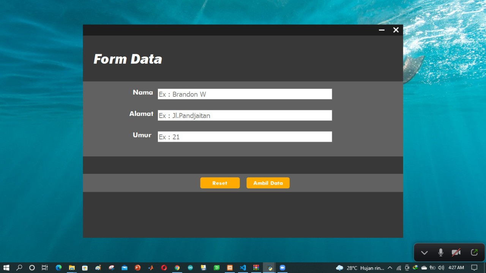Viewport: 486px width, 273px height.
Task: Click the Reset button
Action: [220, 183]
